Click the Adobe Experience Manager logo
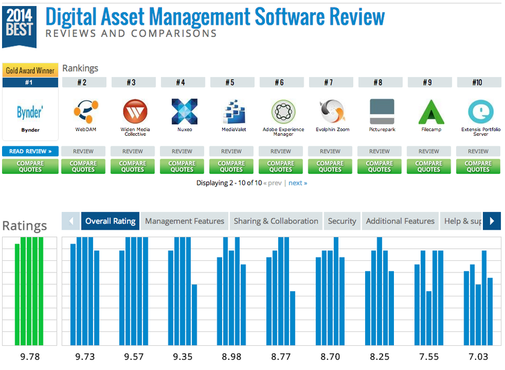The image size is (505, 370). coord(283,112)
